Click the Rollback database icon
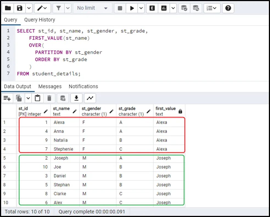The image size is (270, 217). pos(196,8)
